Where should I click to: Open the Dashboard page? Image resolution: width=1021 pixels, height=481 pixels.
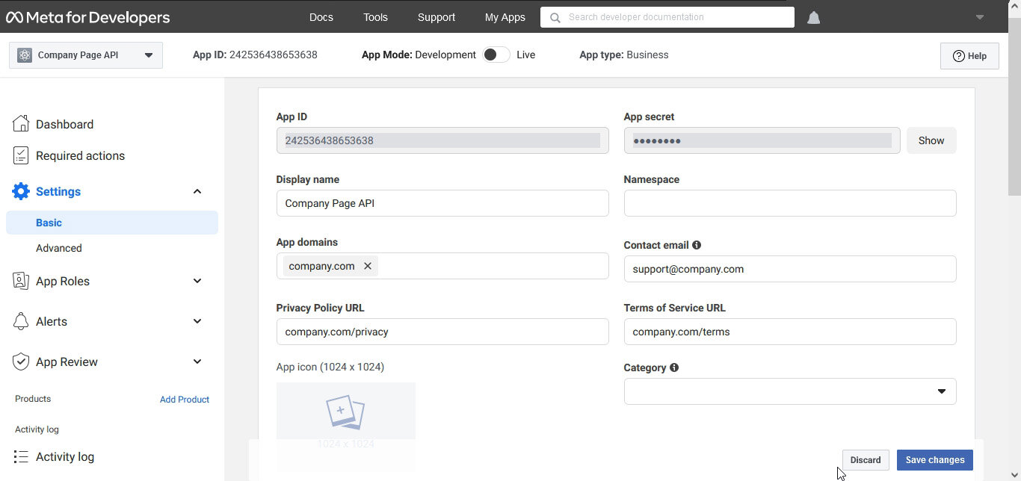tap(65, 124)
